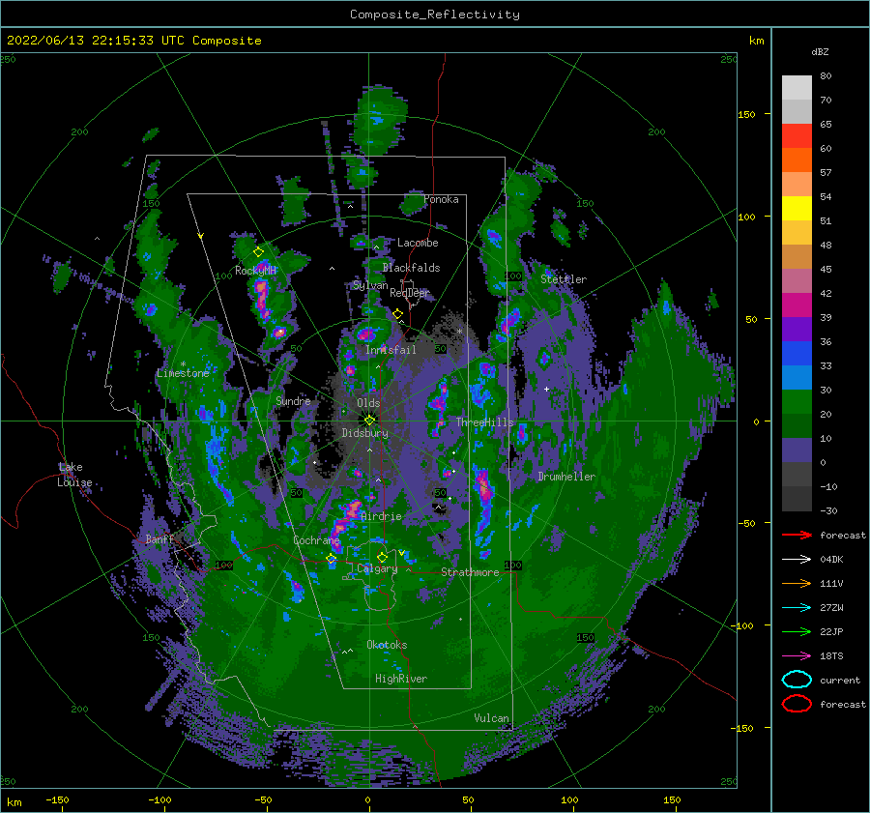Select the white 04DK arrow icon

click(x=797, y=560)
